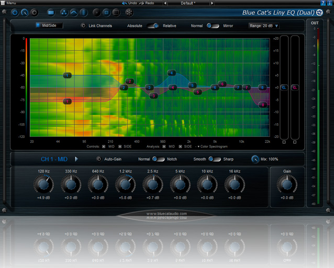Open the www.bluecataudio.com link
334x268 pixels.
click(166, 213)
